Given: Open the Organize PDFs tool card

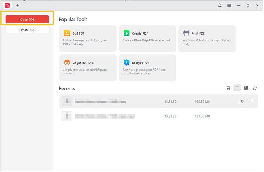Looking at the screenshot, I should click(x=88, y=68).
